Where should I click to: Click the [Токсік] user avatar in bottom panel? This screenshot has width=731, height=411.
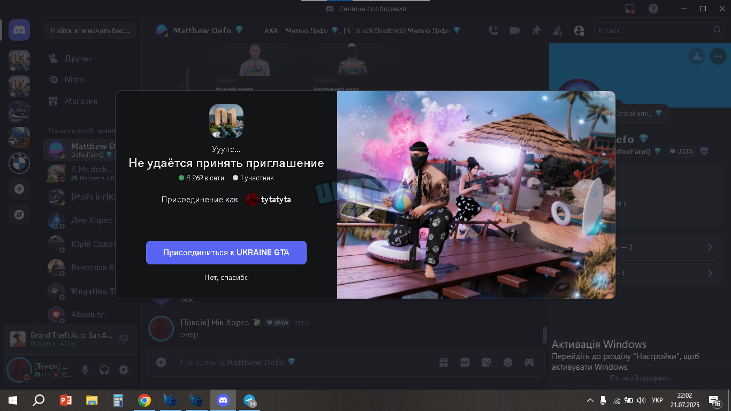click(x=19, y=370)
